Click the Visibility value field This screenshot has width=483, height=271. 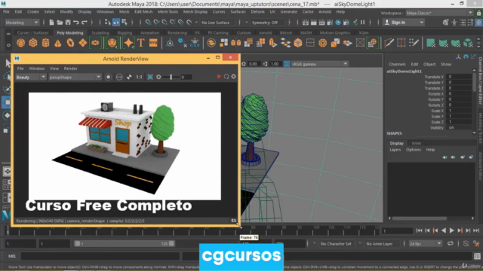pos(459,127)
